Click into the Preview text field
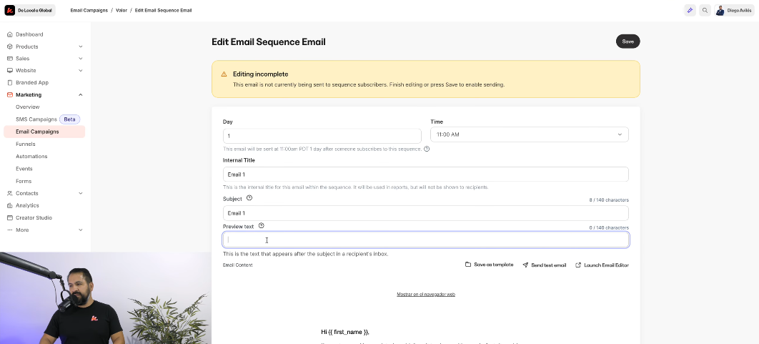 click(x=426, y=240)
